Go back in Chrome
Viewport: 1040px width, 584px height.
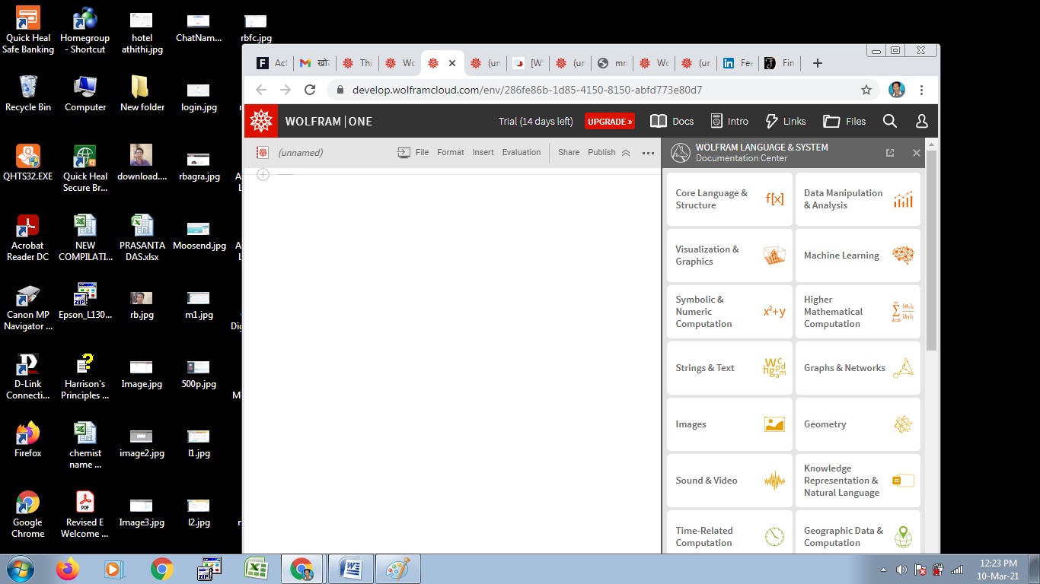pyautogui.click(x=261, y=90)
